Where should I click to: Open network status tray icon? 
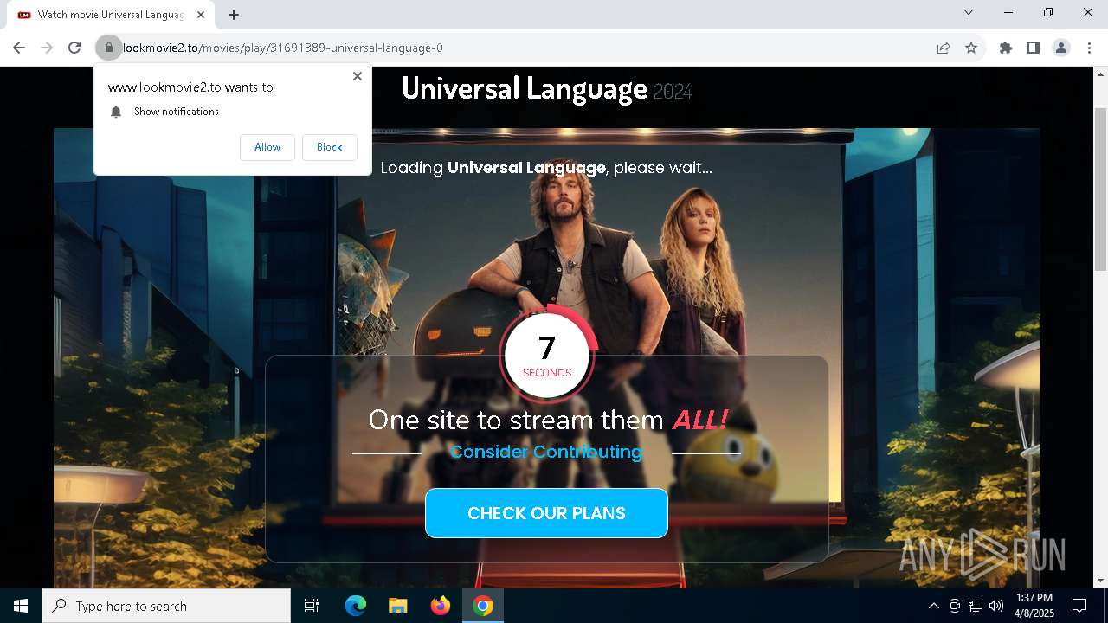976,606
